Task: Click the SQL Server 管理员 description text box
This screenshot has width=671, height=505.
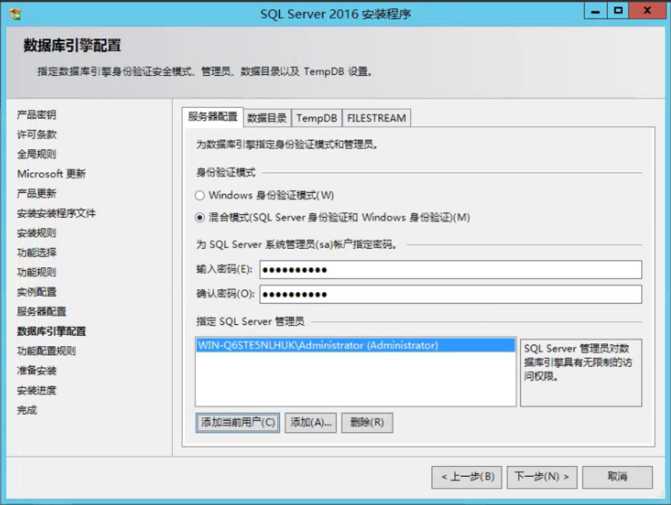Action: [581, 372]
